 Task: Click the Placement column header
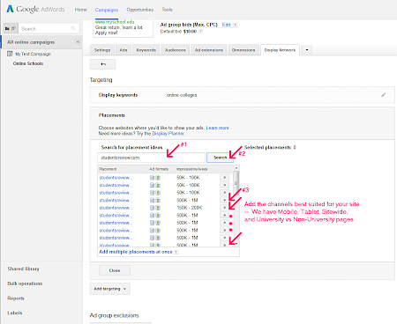[108, 169]
